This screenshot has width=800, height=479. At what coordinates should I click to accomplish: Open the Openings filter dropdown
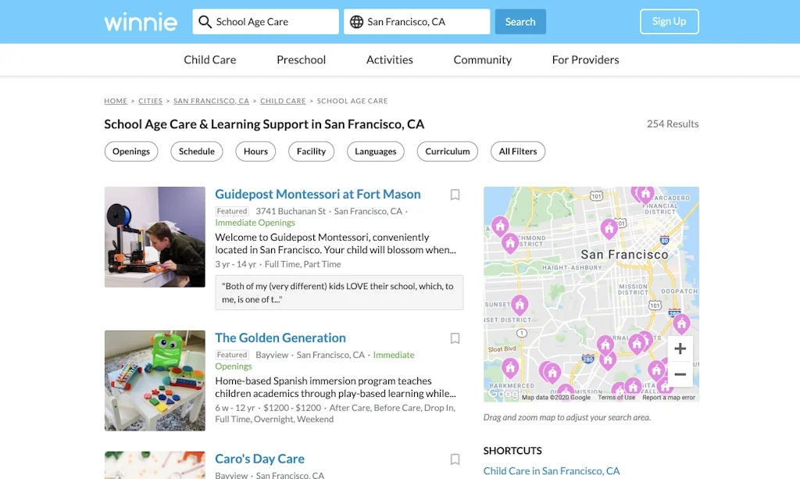[x=131, y=152]
